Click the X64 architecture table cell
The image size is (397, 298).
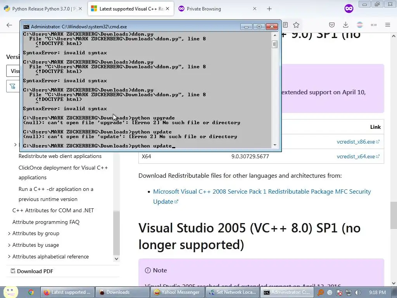[x=146, y=156]
